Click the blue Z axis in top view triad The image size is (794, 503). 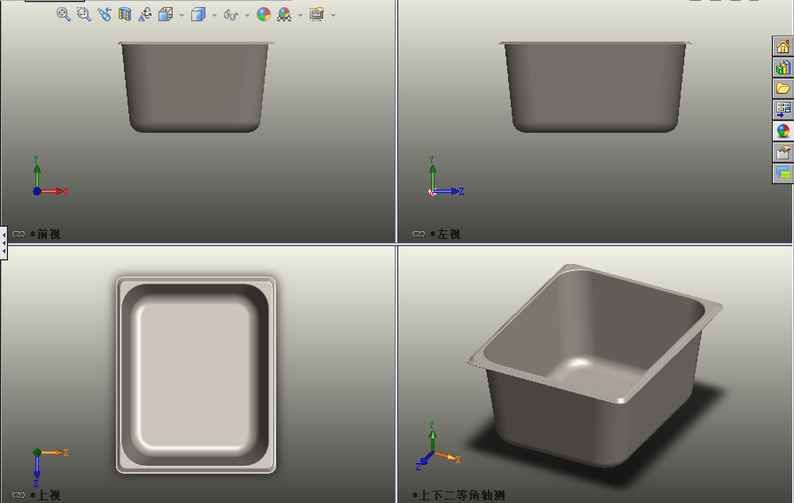pyautogui.click(x=36, y=470)
